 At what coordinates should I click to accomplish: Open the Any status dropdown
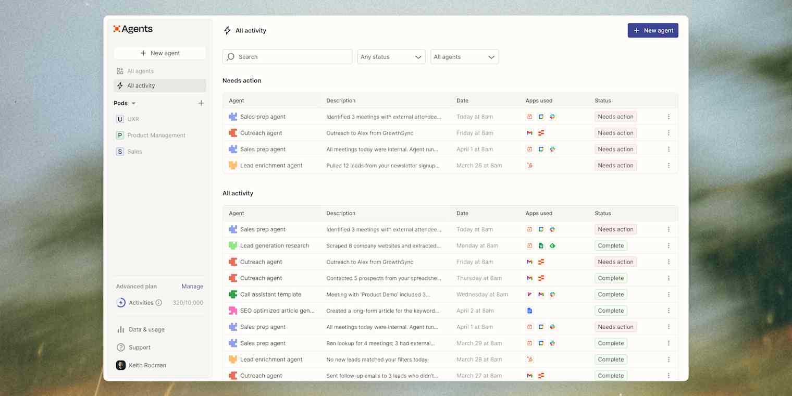(391, 57)
